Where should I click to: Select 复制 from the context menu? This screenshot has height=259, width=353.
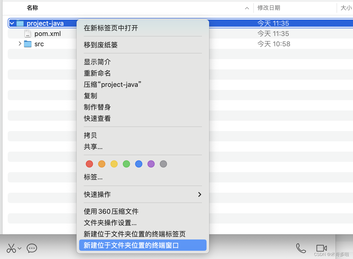point(143,96)
